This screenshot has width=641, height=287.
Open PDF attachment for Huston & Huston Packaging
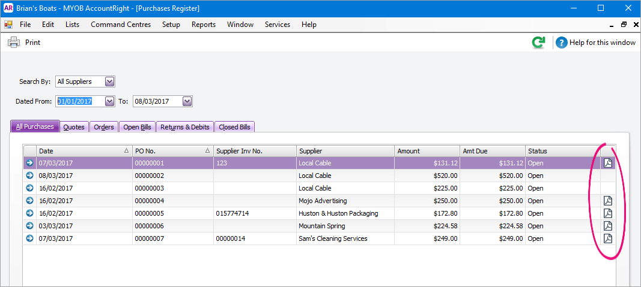pyautogui.click(x=608, y=213)
